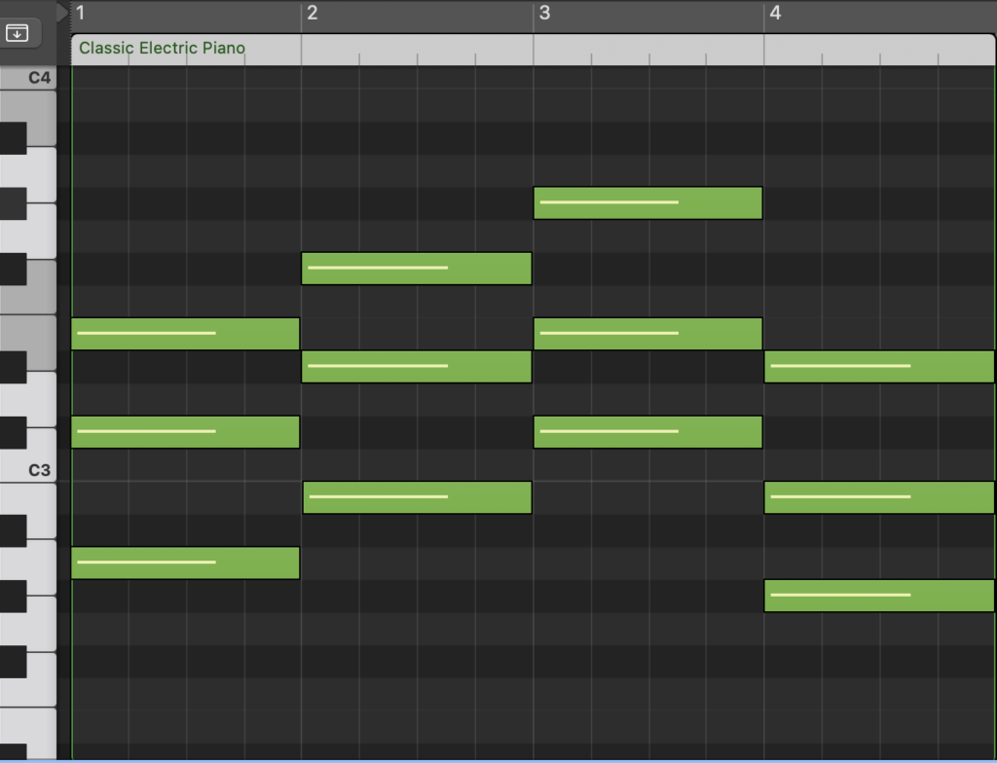The height and width of the screenshot is (763, 997).
Task: Select the E3 note in bar 3
Action: point(647,334)
